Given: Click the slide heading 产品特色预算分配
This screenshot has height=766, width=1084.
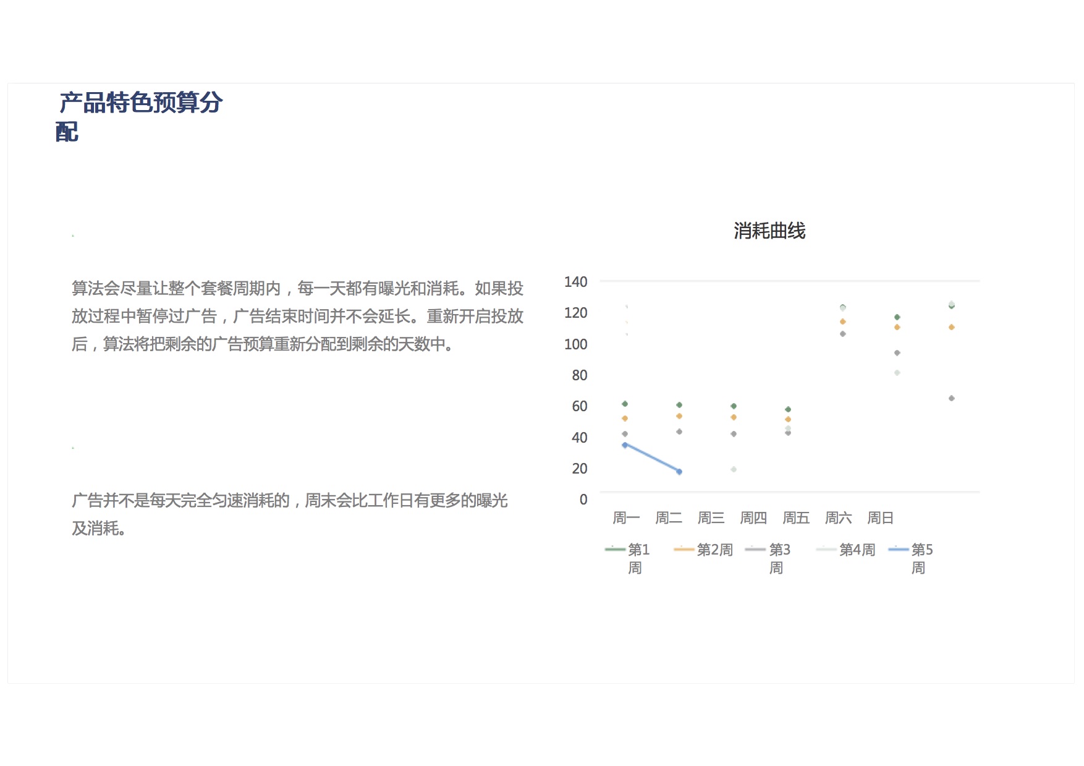Looking at the screenshot, I should point(140,116).
